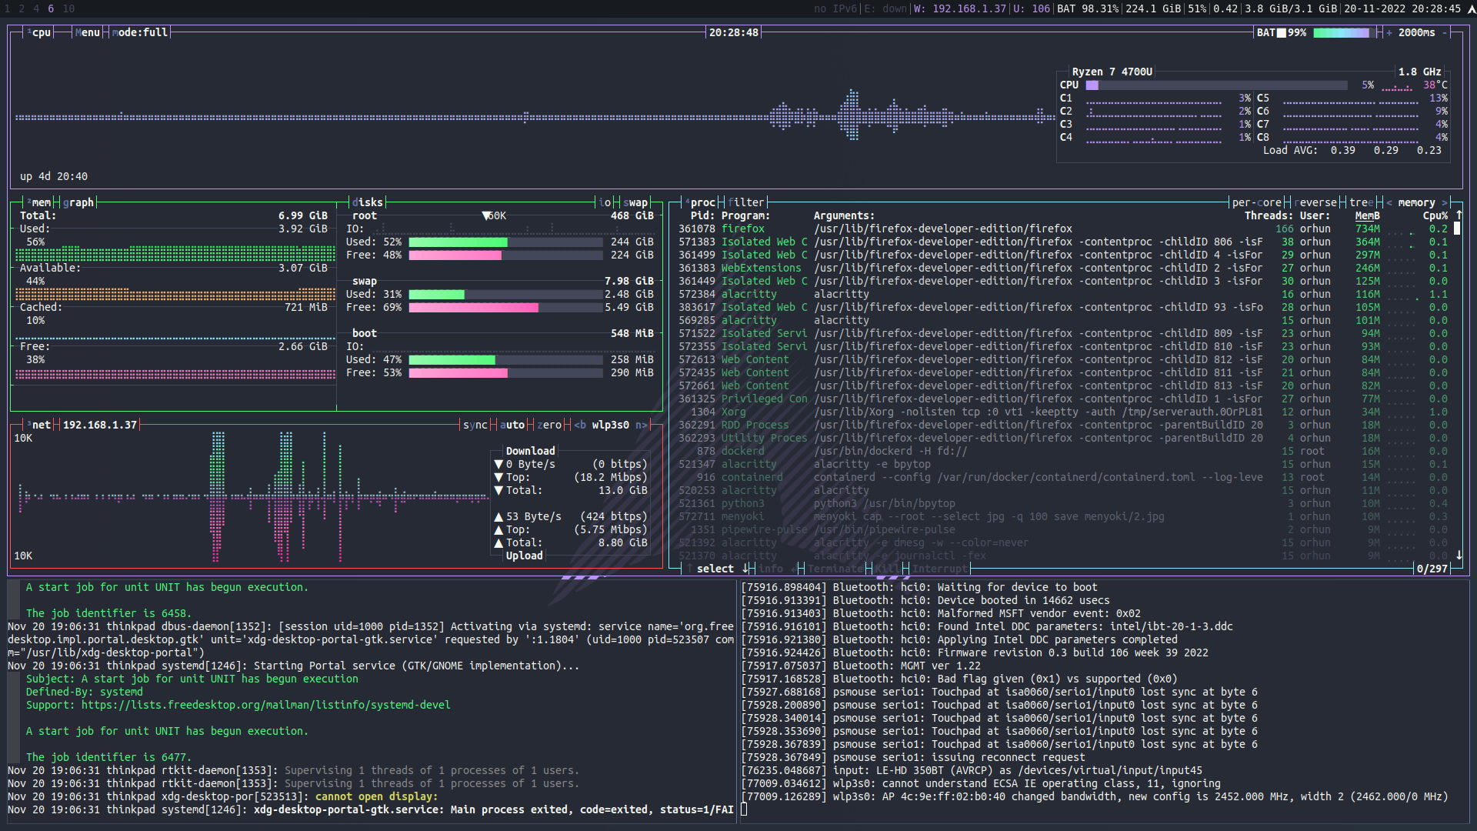The height and width of the screenshot is (831, 1477).
Task: Switch to workspace 1 in status bar
Action: click(8, 8)
